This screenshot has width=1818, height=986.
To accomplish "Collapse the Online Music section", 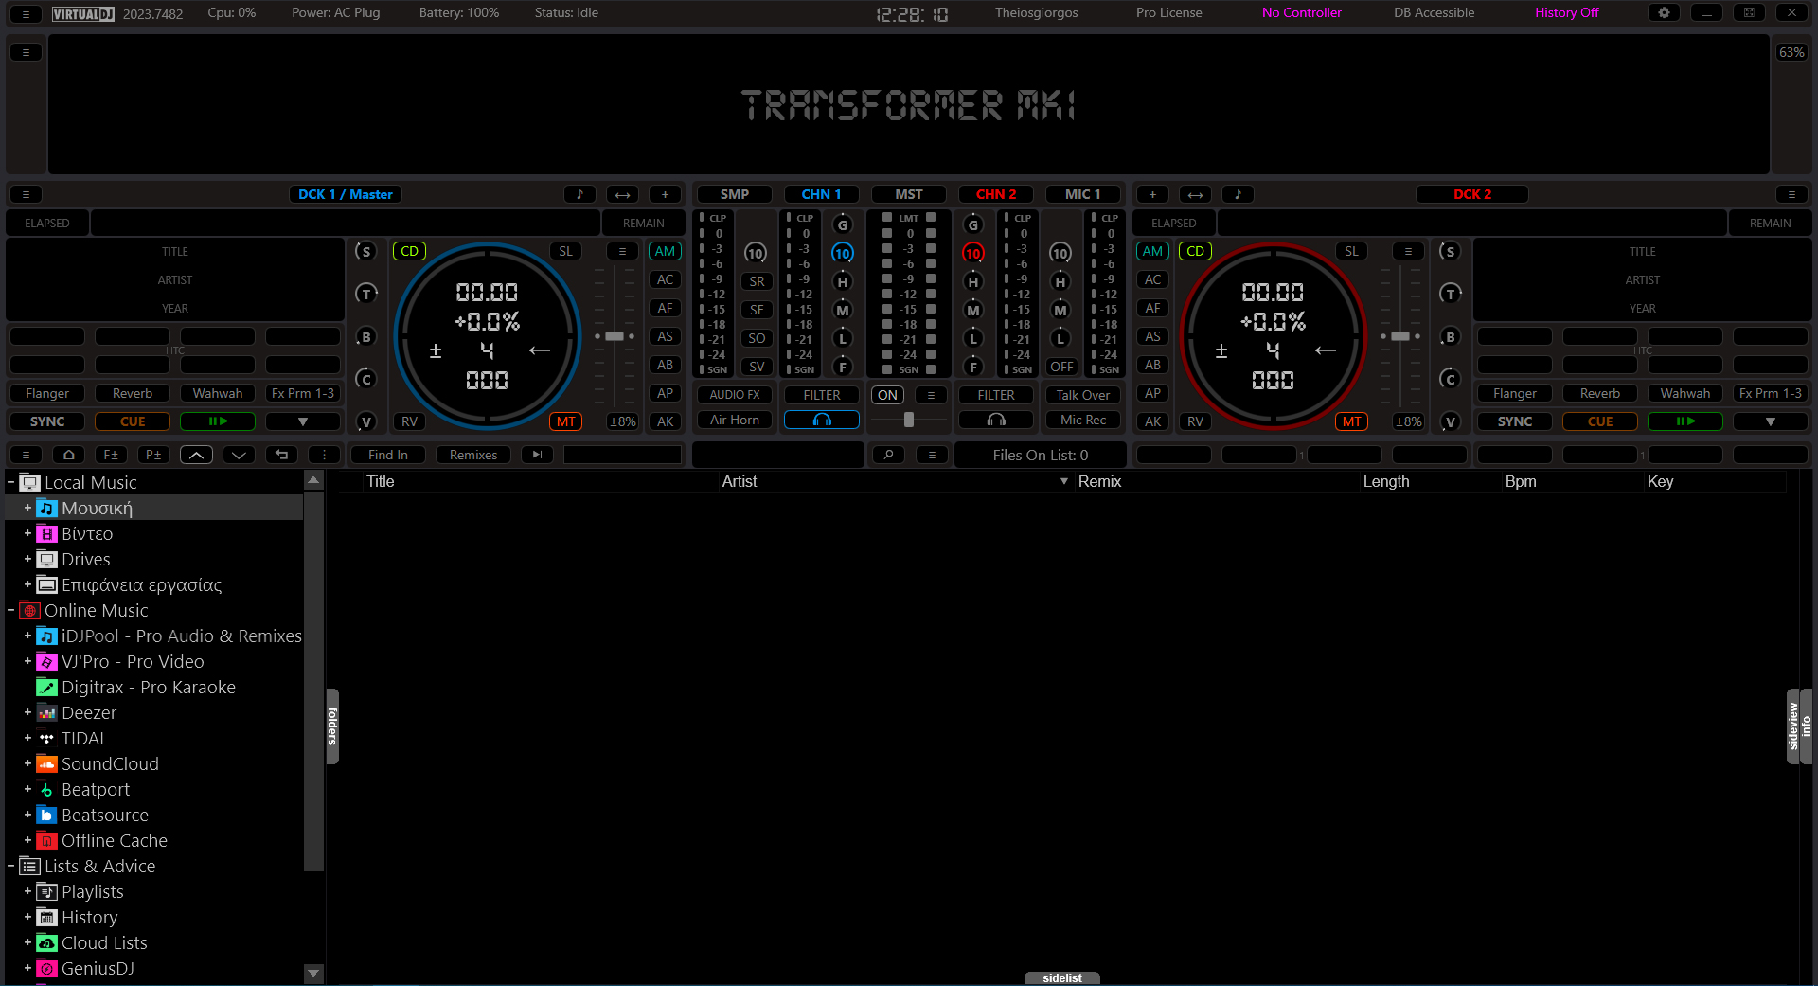I will [10, 611].
